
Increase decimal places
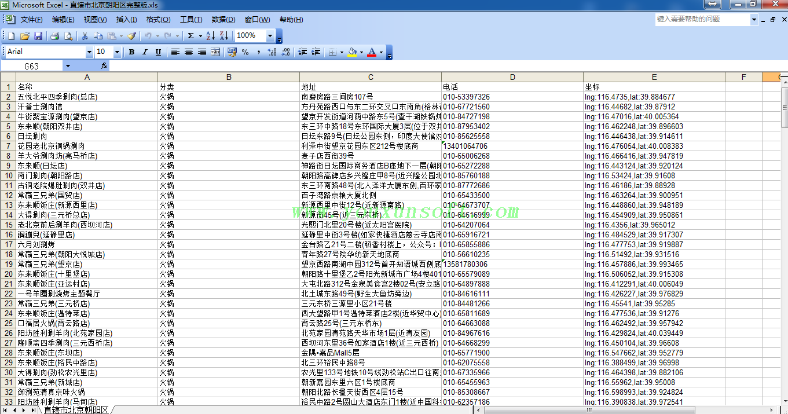pos(272,52)
